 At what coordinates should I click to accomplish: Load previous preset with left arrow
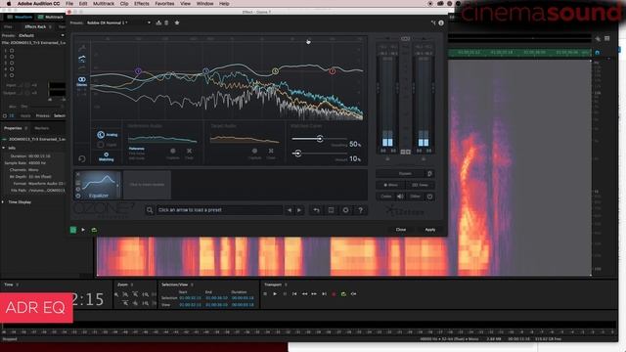coord(290,210)
